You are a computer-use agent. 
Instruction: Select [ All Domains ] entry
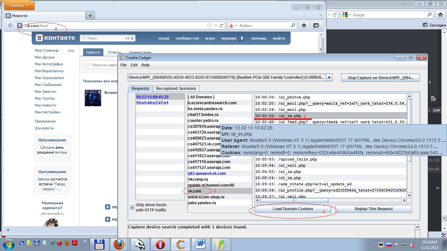coord(220,97)
